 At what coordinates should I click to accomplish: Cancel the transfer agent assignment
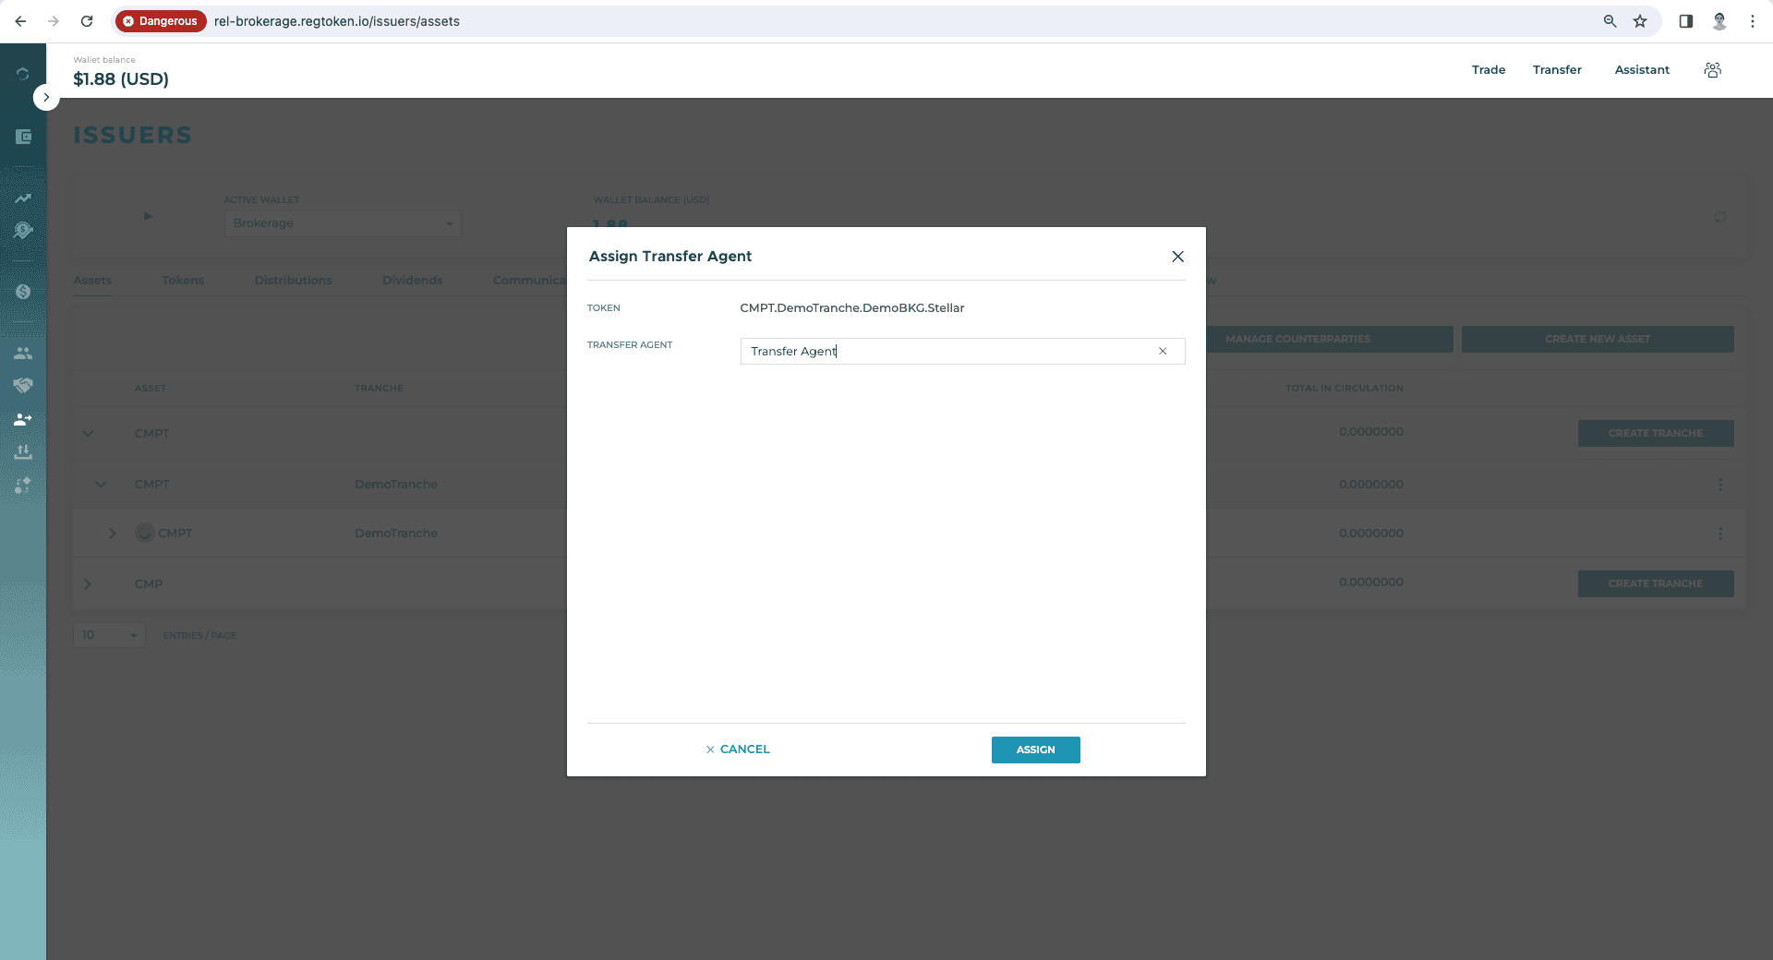(x=737, y=750)
